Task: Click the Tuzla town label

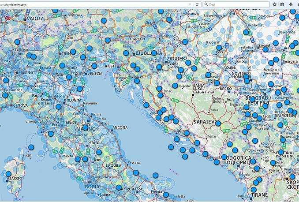Action: 230,99
